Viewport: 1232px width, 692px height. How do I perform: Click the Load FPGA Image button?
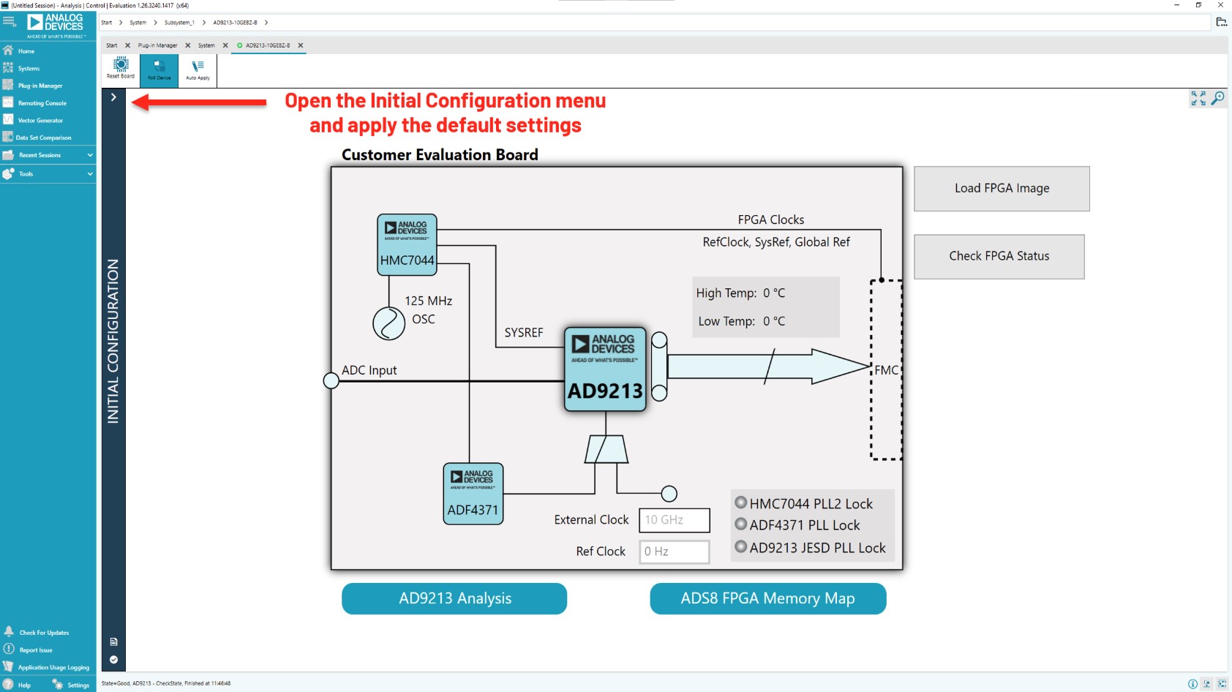point(1002,188)
